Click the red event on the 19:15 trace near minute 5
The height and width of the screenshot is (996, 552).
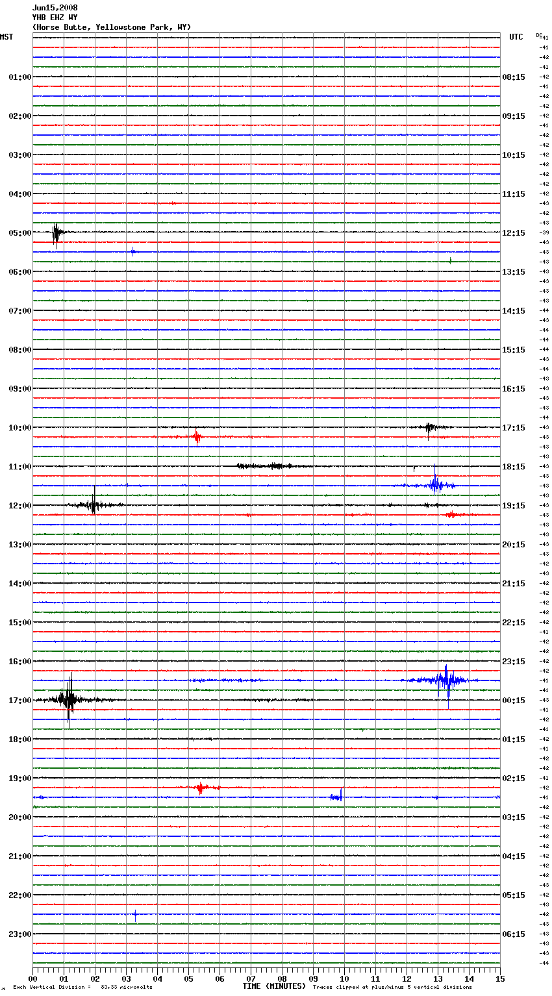pyautogui.click(x=201, y=788)
